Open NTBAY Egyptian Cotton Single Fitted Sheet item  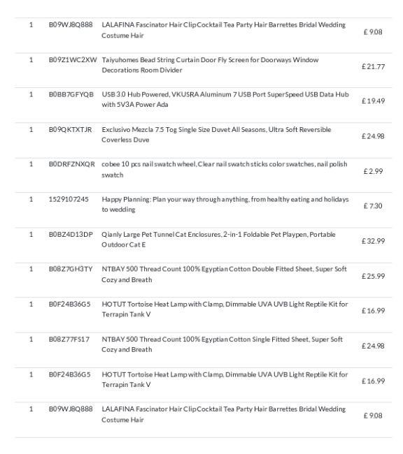[x=222, y=344]
